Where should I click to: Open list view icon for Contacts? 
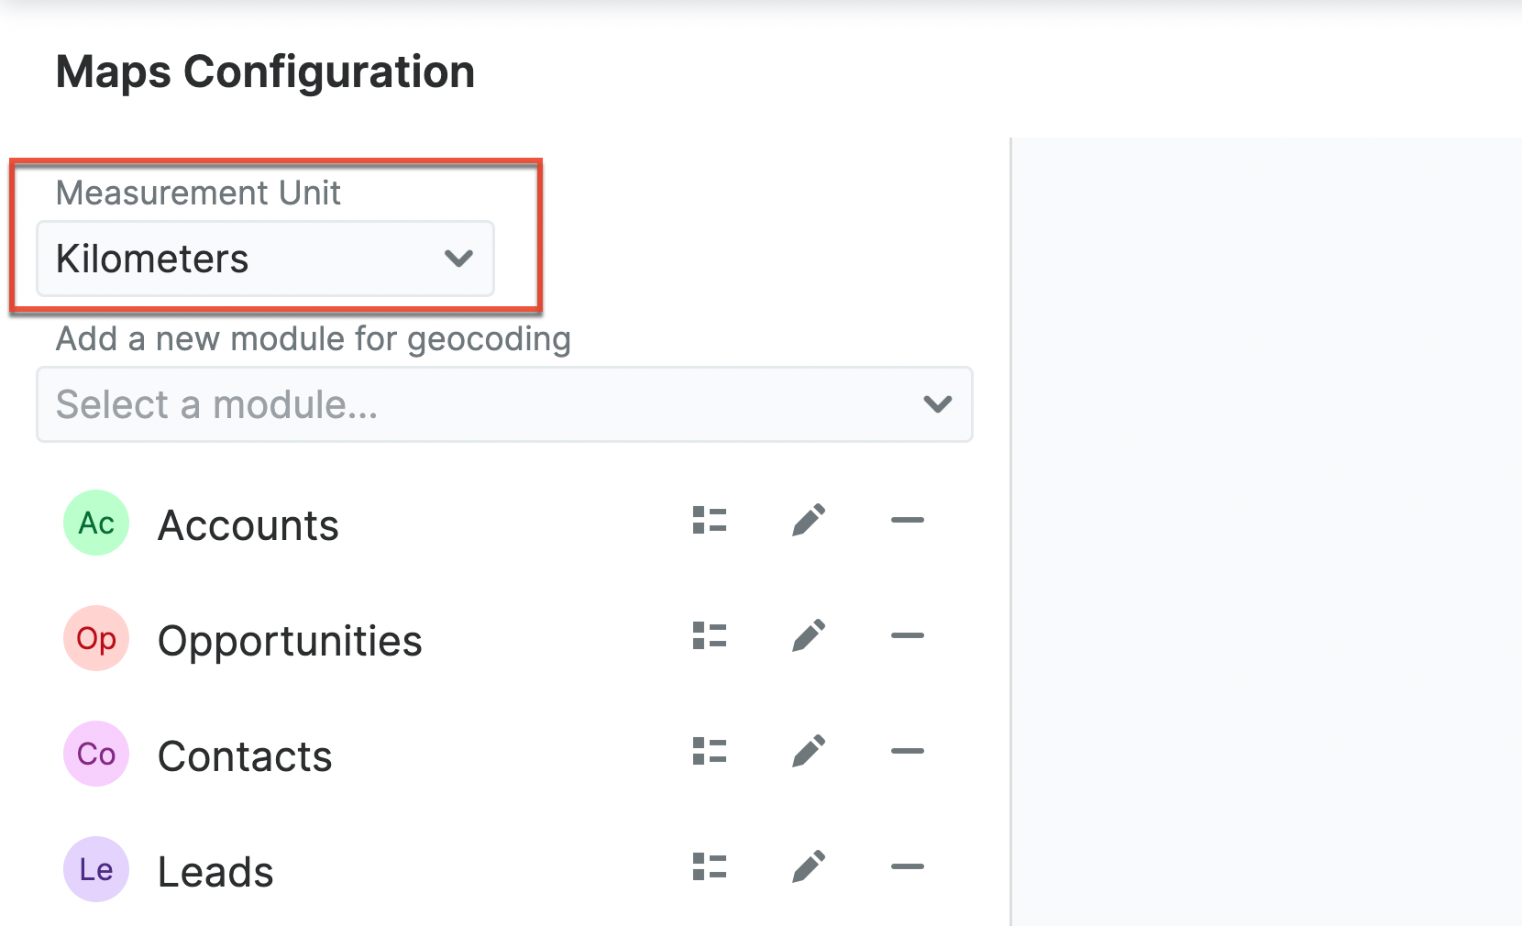coord(710,752)
